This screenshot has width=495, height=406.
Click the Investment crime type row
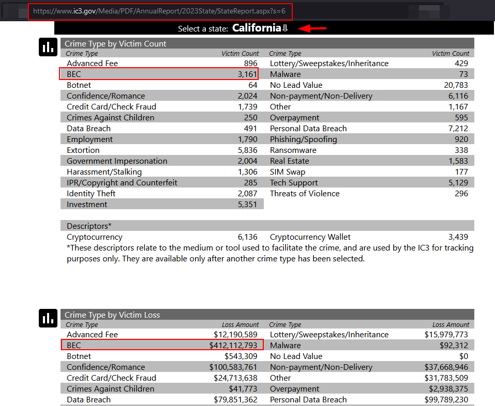coord(87,205)
